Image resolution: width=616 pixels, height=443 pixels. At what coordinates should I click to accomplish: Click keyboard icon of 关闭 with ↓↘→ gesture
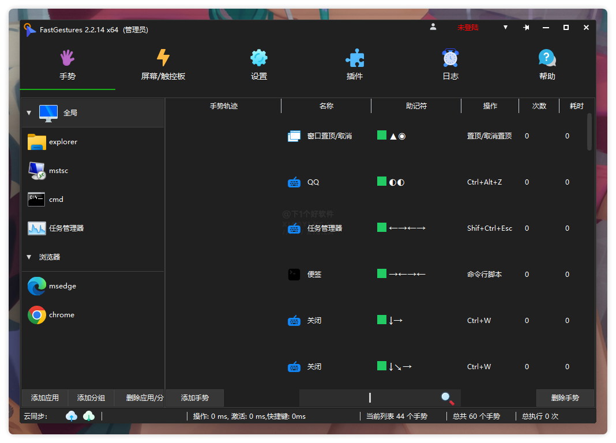pyautogui.click(x=294, y=367)
